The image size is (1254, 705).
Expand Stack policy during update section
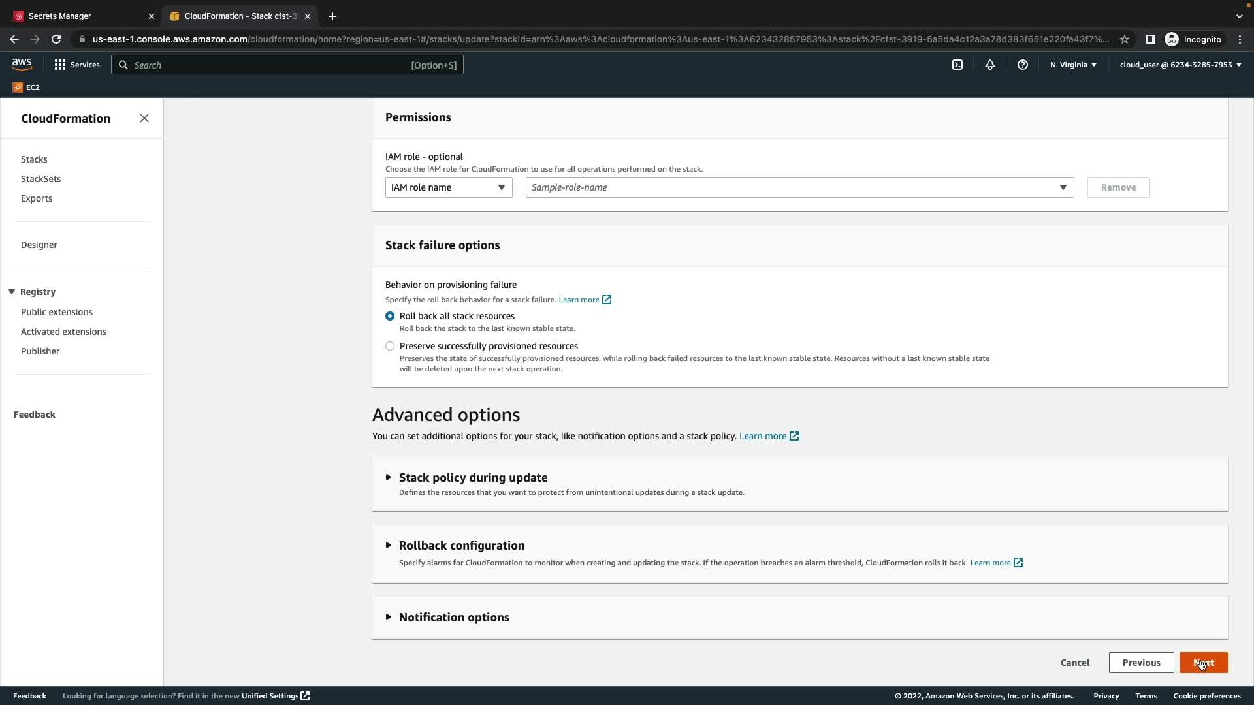(x=473, y=477)
